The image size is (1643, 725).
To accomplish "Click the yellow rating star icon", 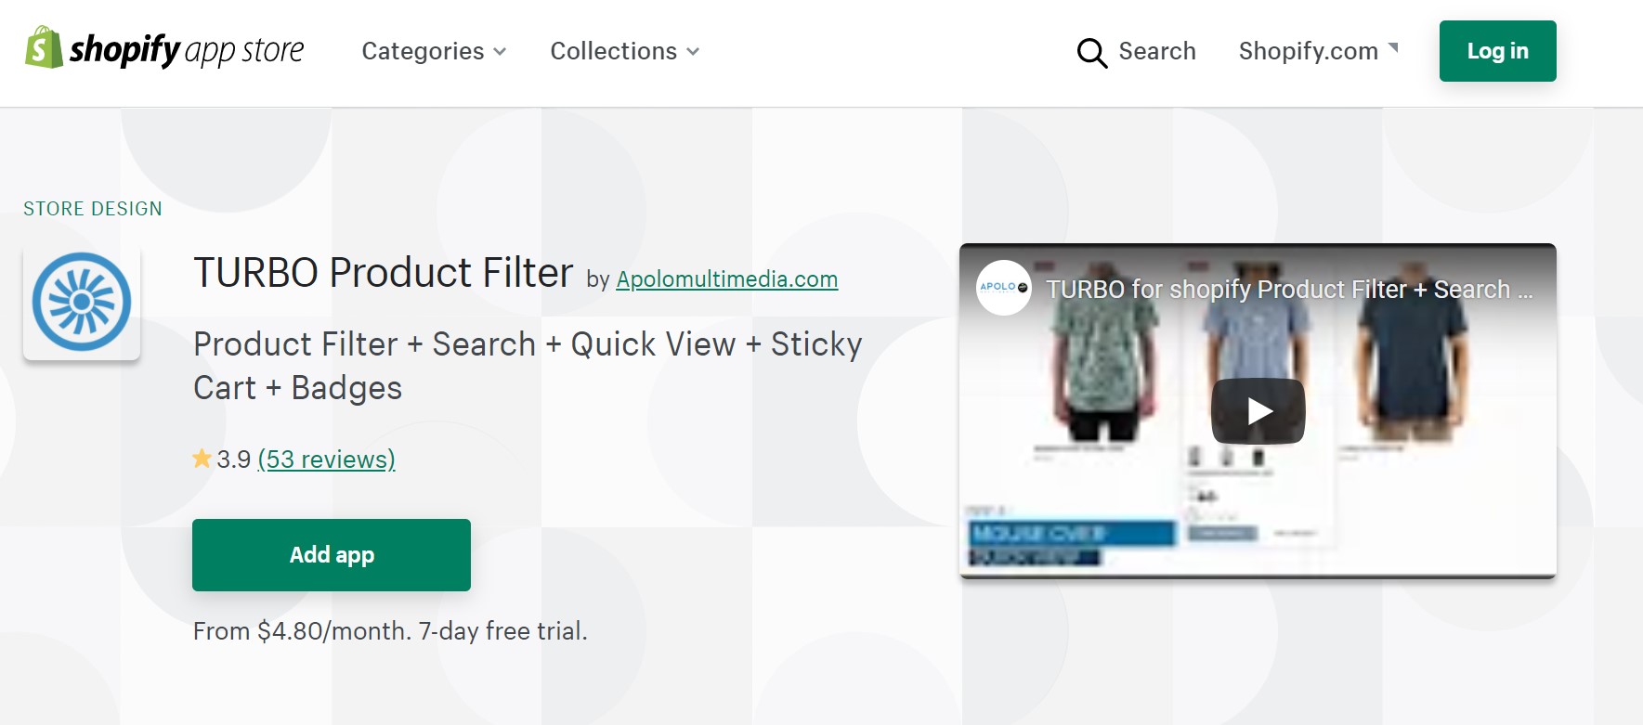I will [202, 459].
